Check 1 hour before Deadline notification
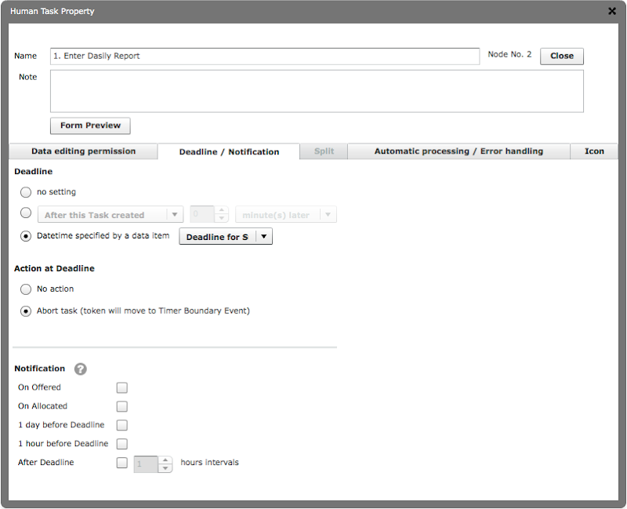This screenshot has width=627, height=509. pos(121,444)
